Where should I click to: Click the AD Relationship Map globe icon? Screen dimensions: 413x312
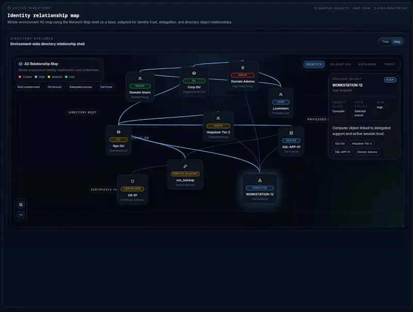pos(21,64)
